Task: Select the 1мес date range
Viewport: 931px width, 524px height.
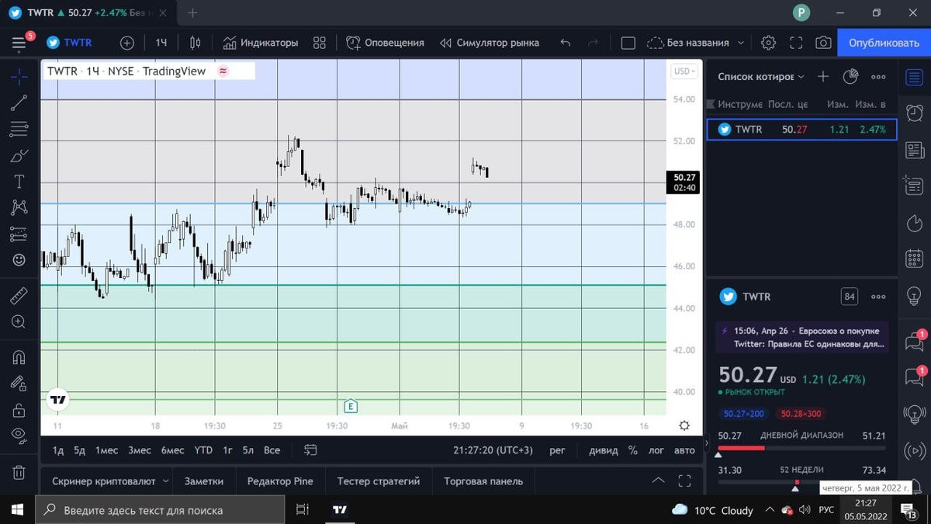Action: point(107,450)
